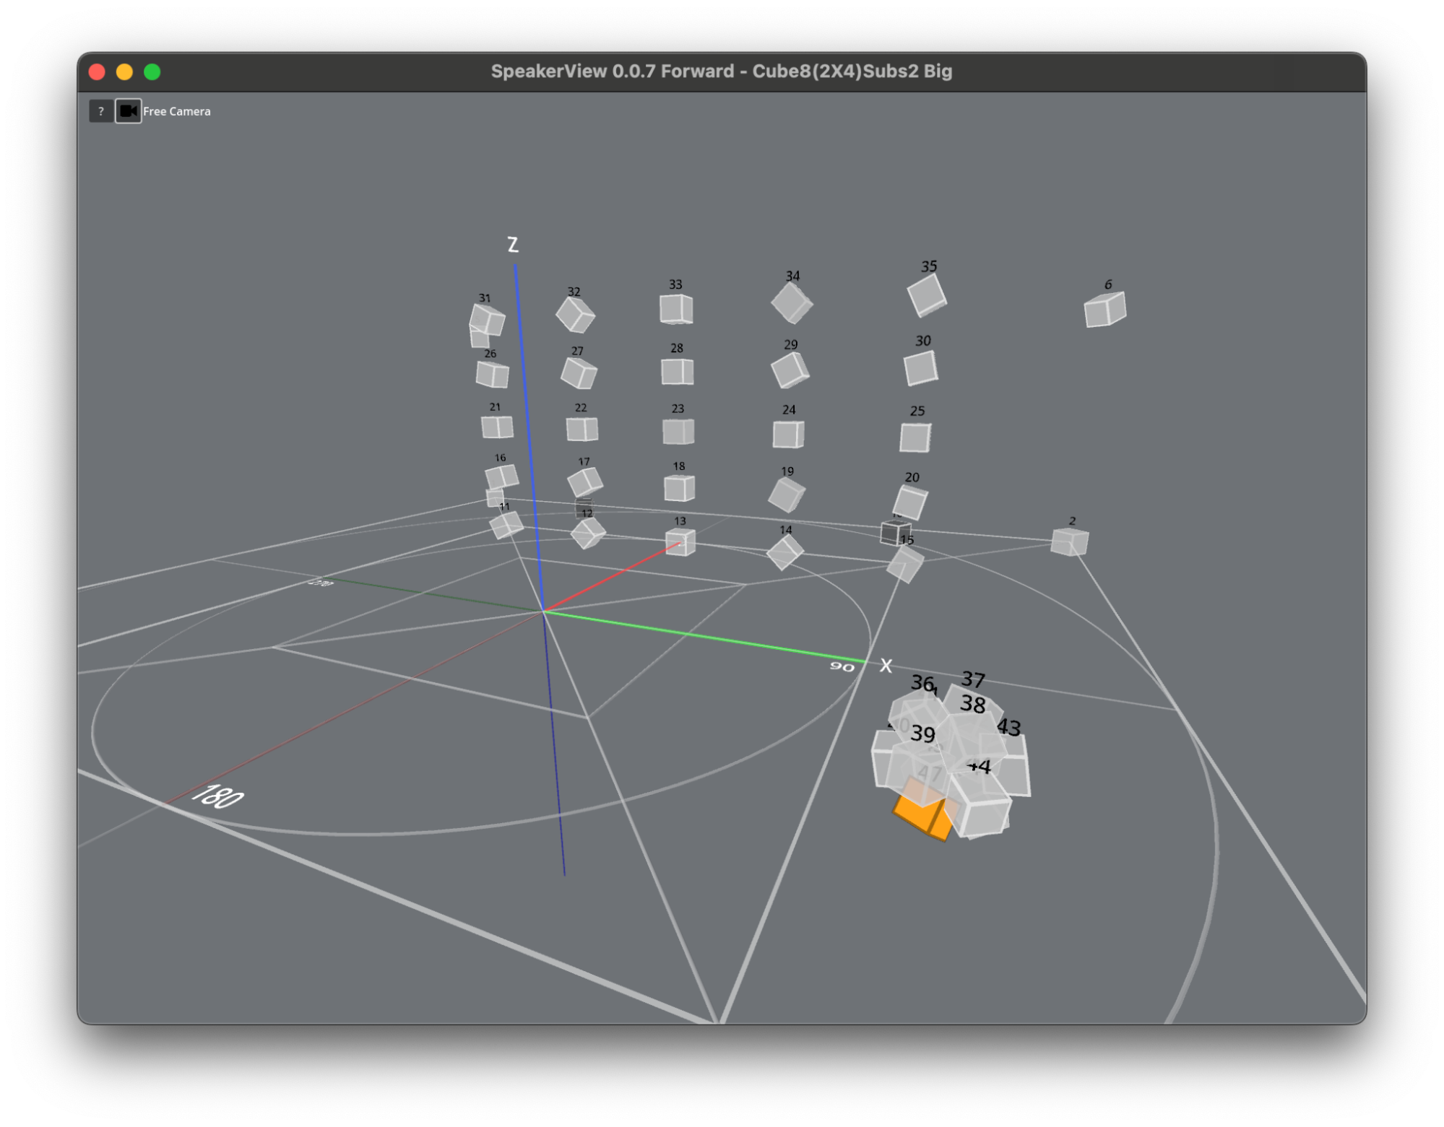
Task: Click the green window zoom button
Action: click(x=152, y=71)
